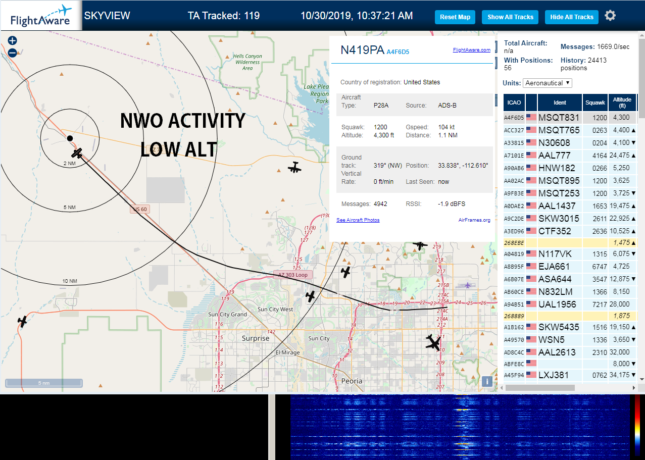Screen dimensions: 645x460
Task: Select the SKW3015 aircraft row
Action: tap(571, 219)
